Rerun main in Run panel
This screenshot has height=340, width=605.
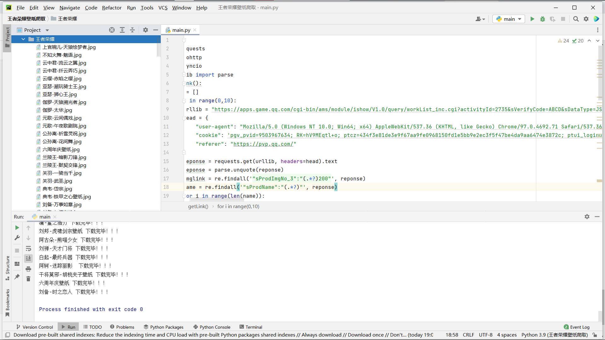pyautogui.click(x=17, y=228)
